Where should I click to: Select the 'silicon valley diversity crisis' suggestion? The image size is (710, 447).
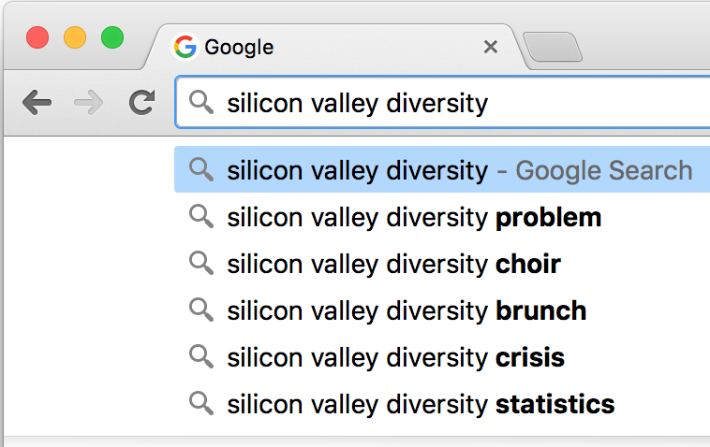coord(442,357)
